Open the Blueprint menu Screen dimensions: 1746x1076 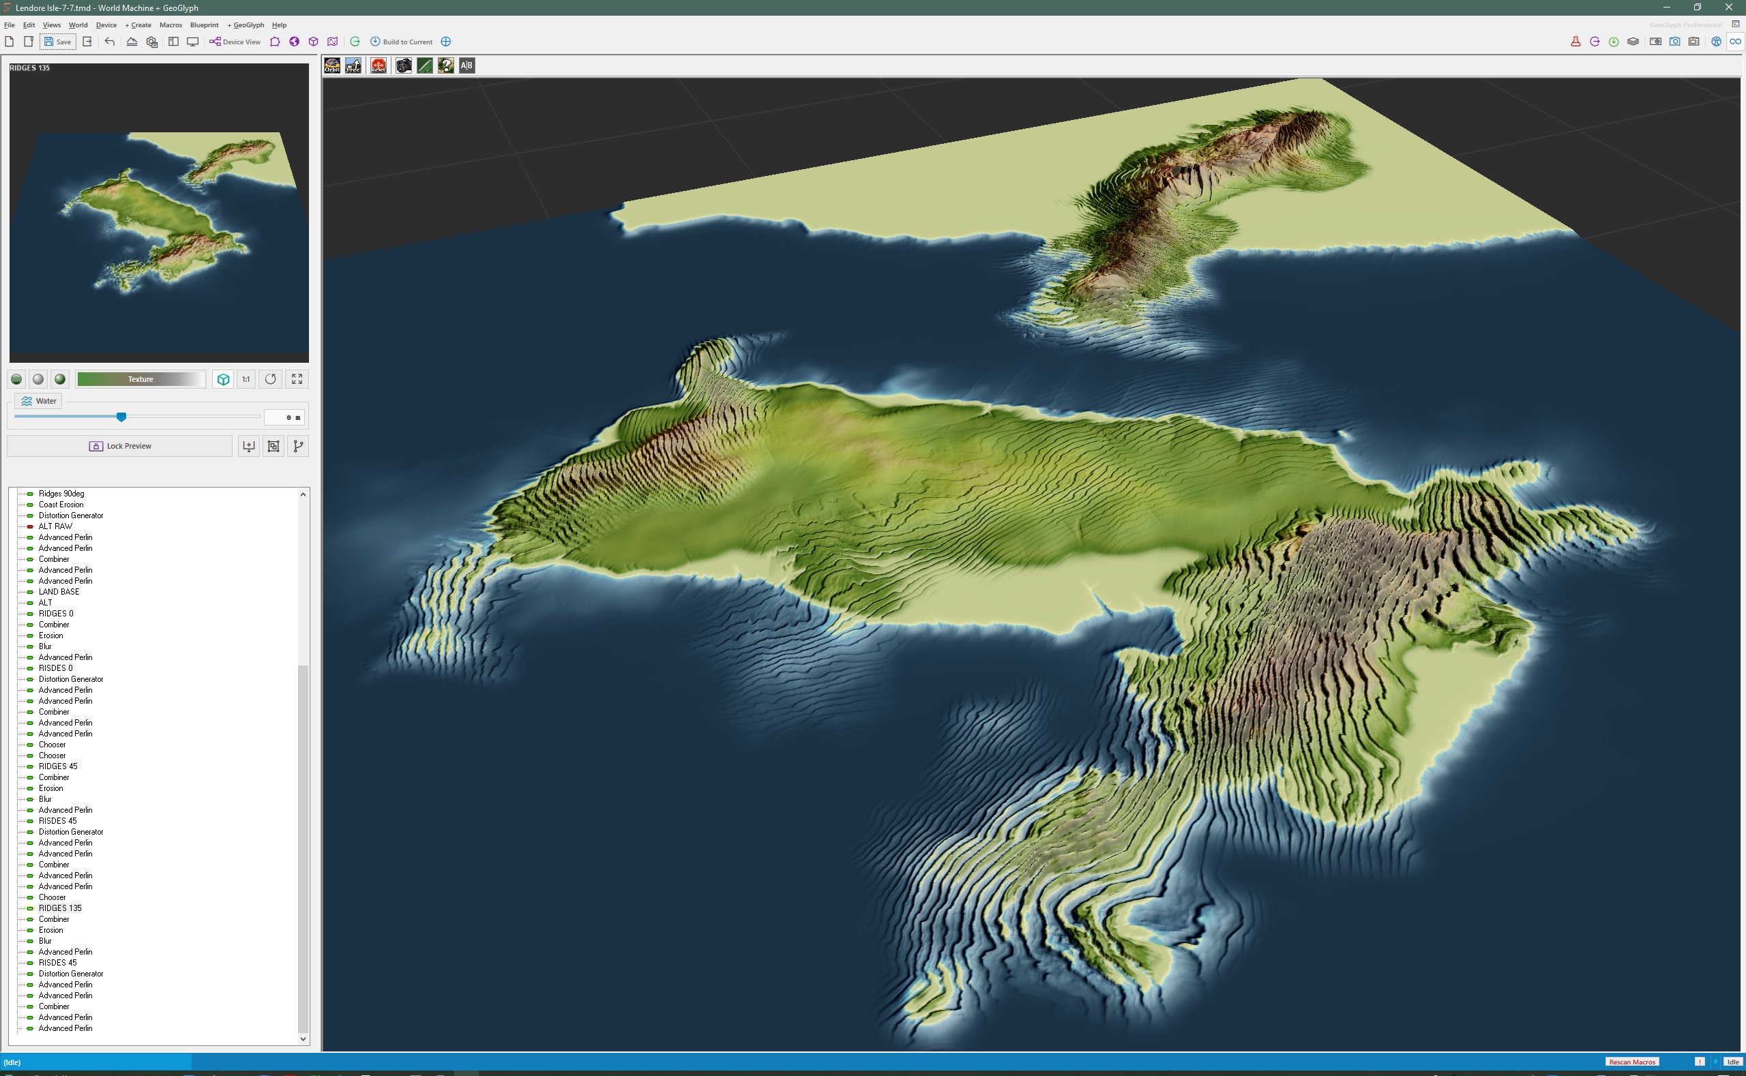(x=205, y=25)
